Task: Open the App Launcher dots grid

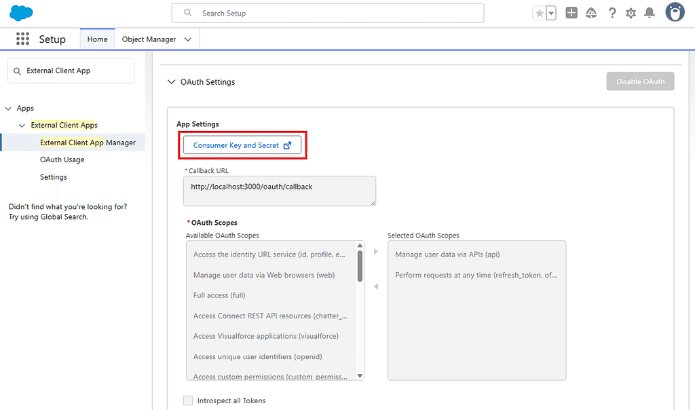Action: click(22, 39)
